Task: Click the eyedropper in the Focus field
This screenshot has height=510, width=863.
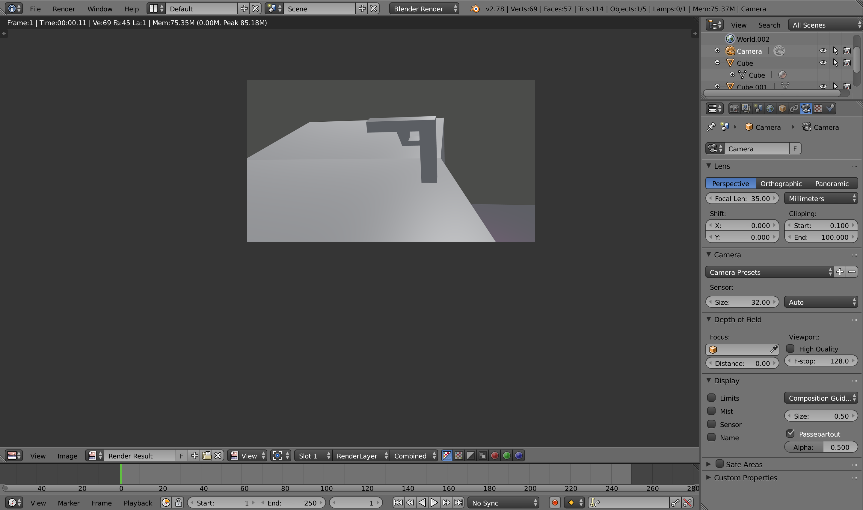Action: pyautogui.click(x=773, y=349)
